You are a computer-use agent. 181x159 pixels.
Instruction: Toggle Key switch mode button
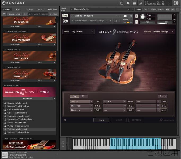click(75, 96)
